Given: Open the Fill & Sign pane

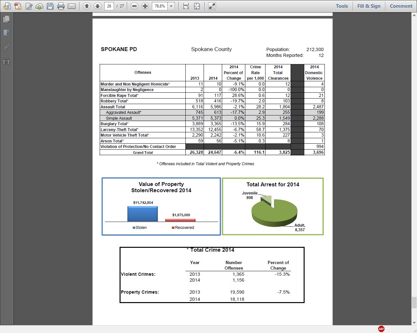Looking at the screenshot, I should coord(369,6).
